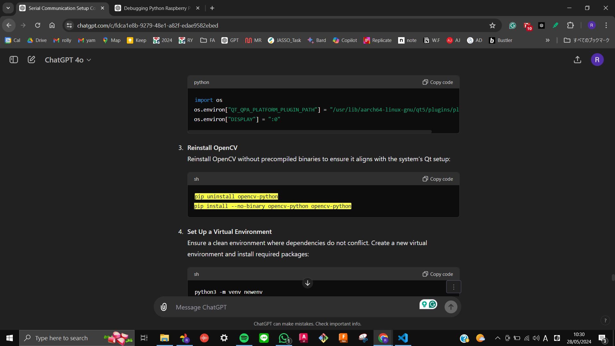Close the Serial Communication Setup tab
The image size is (615, 346).
pyautogui.click(x=102, y=8)
